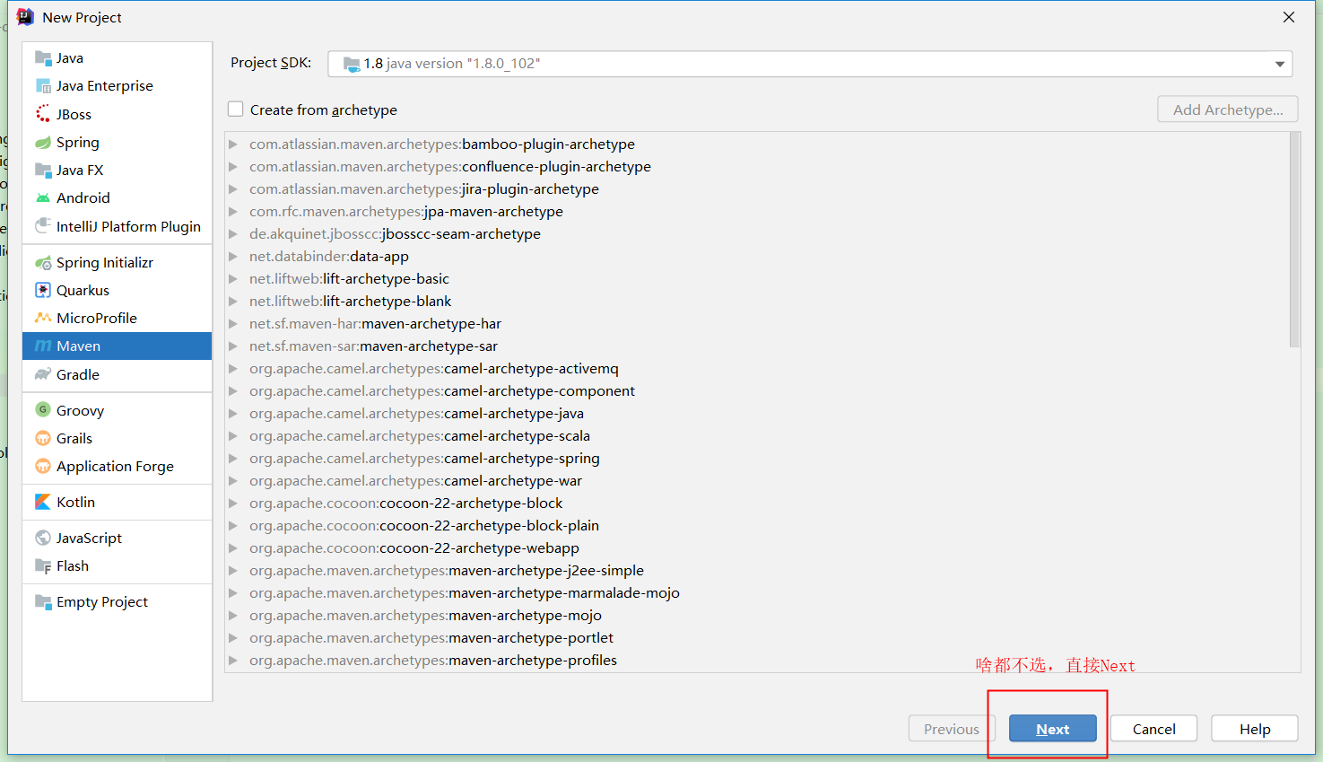Choose Gradle project type
Viewport: 1323px width, 762px height.
(117, 374)
